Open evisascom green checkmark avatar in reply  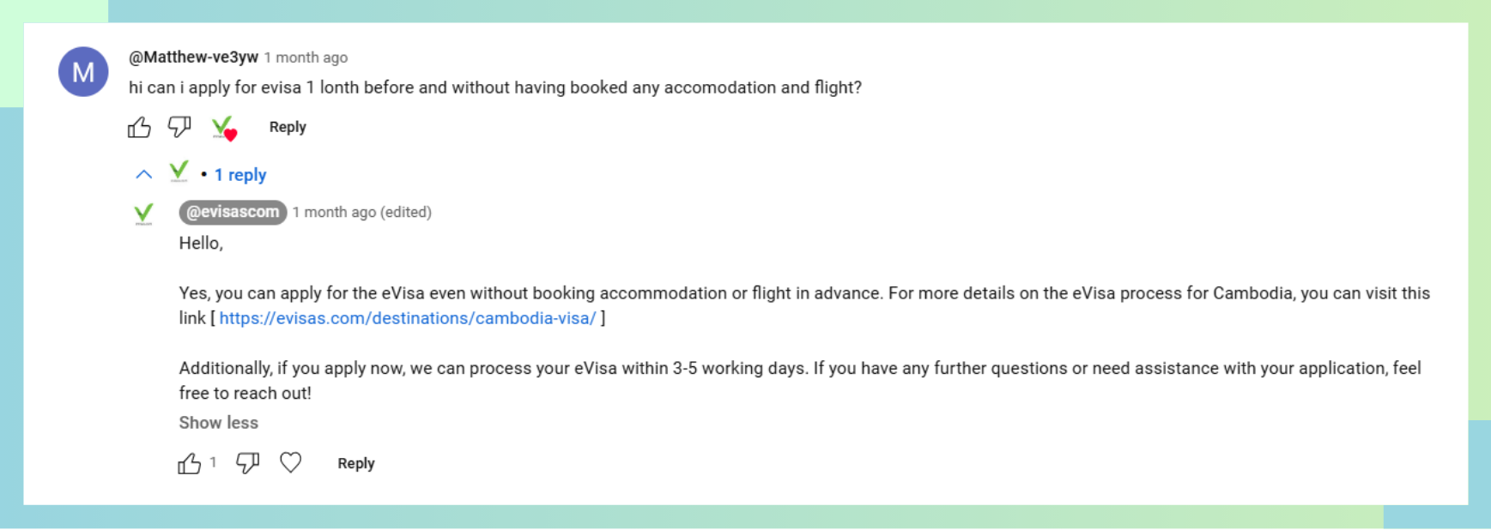(144, 214)
